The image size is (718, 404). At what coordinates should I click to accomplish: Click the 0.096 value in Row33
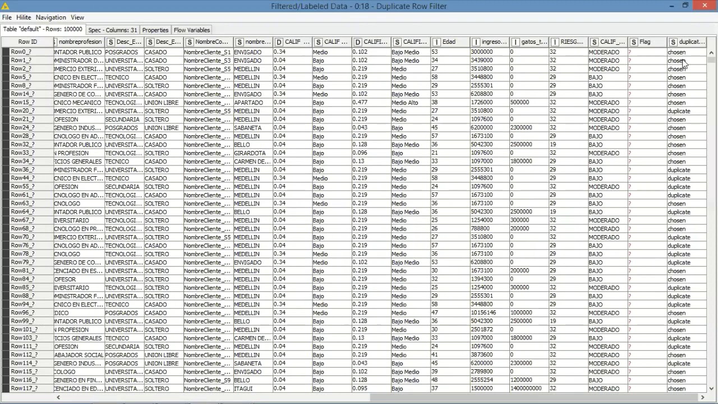click(371, 153)
